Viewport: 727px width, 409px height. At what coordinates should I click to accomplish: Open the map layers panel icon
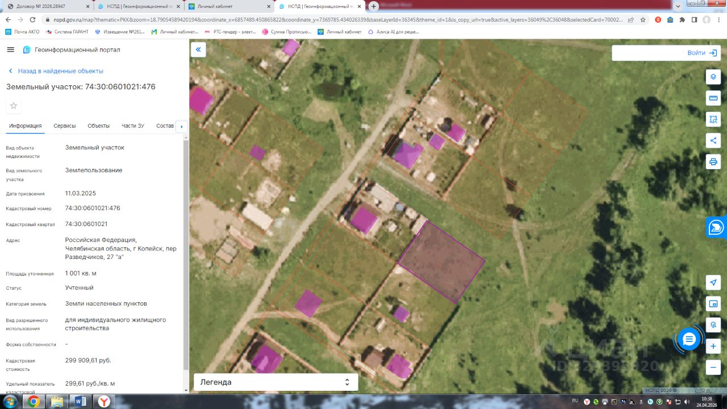pyautogui.click(x=713, y=77)
